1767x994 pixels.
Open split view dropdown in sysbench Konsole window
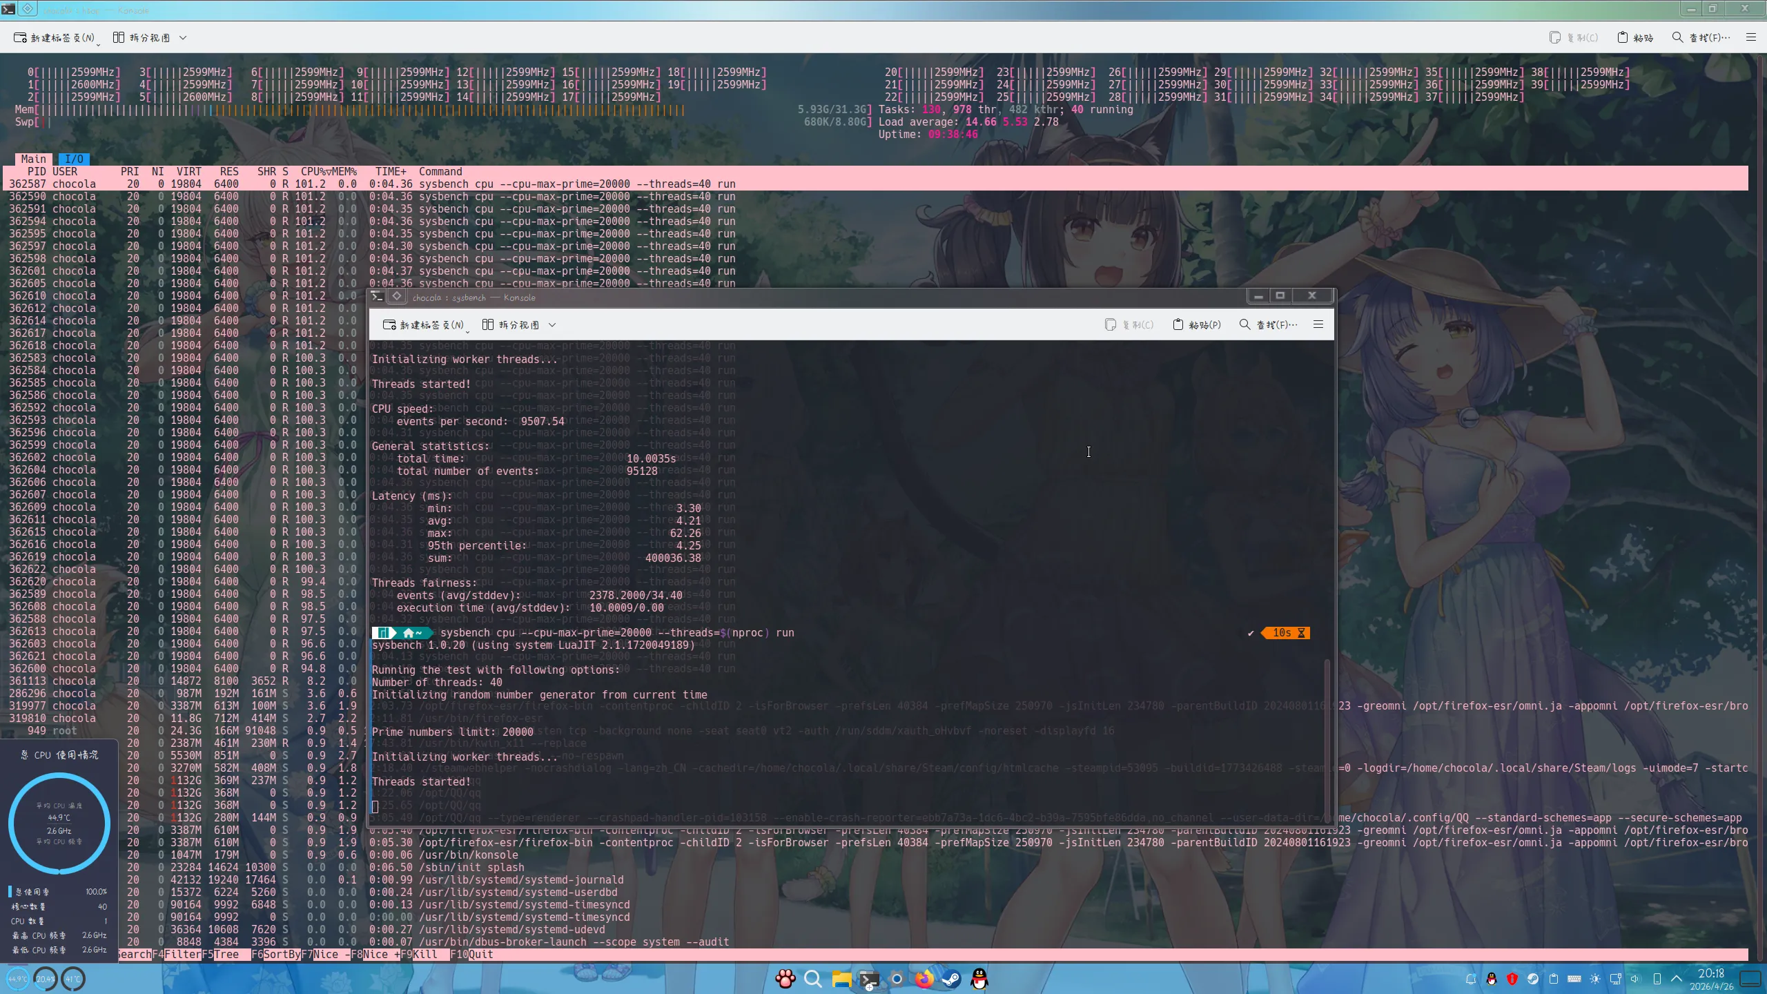click(x=552, y=325)
